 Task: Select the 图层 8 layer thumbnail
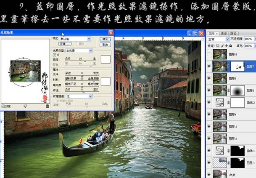point(220,54)
